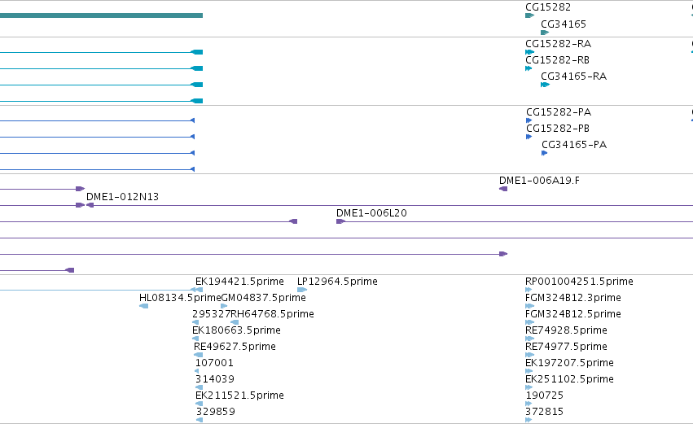Click the CG15282-PB protein glyph

coord(529,137)
